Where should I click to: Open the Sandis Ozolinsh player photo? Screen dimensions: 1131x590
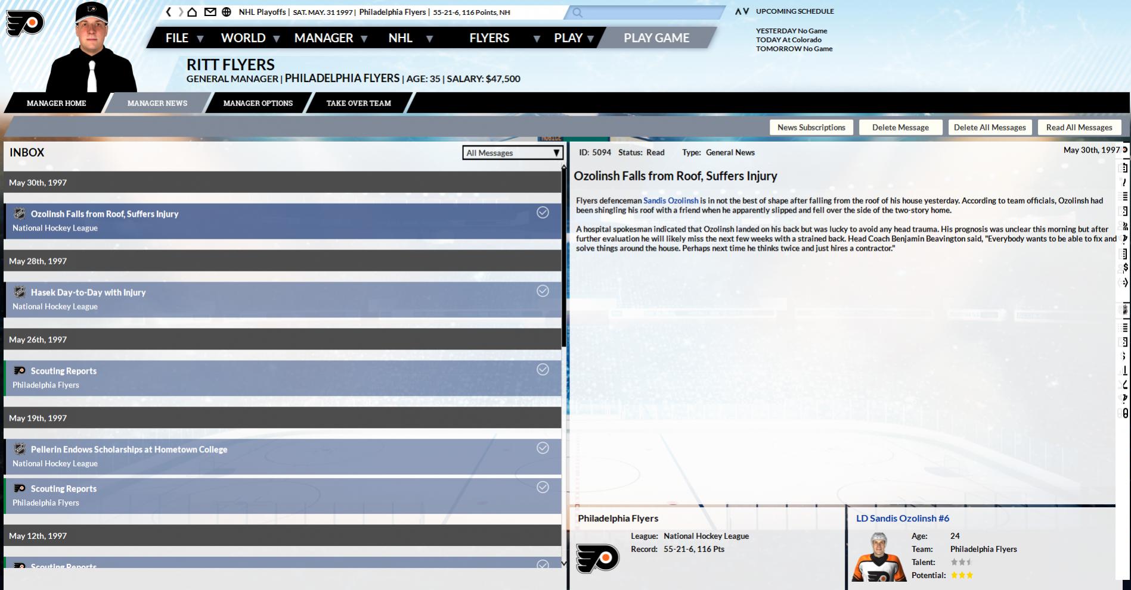pyautogui.click(x=878, y=557)
